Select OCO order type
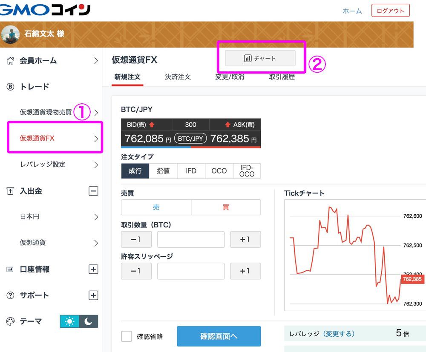The image size is (426, 352). click(219, 171)
